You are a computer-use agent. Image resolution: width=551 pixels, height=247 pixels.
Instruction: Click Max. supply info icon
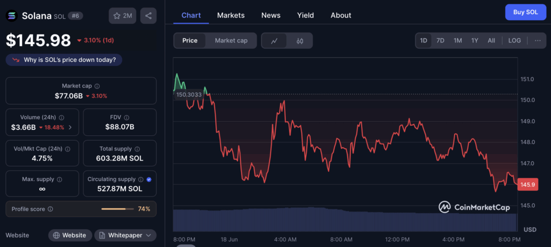tap(59, 179)
